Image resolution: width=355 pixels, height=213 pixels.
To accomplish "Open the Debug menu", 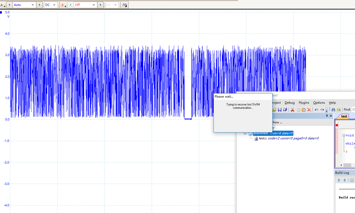I will coord(290,103).
